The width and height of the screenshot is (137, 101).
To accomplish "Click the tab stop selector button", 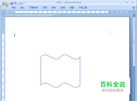I will point(3,12).
